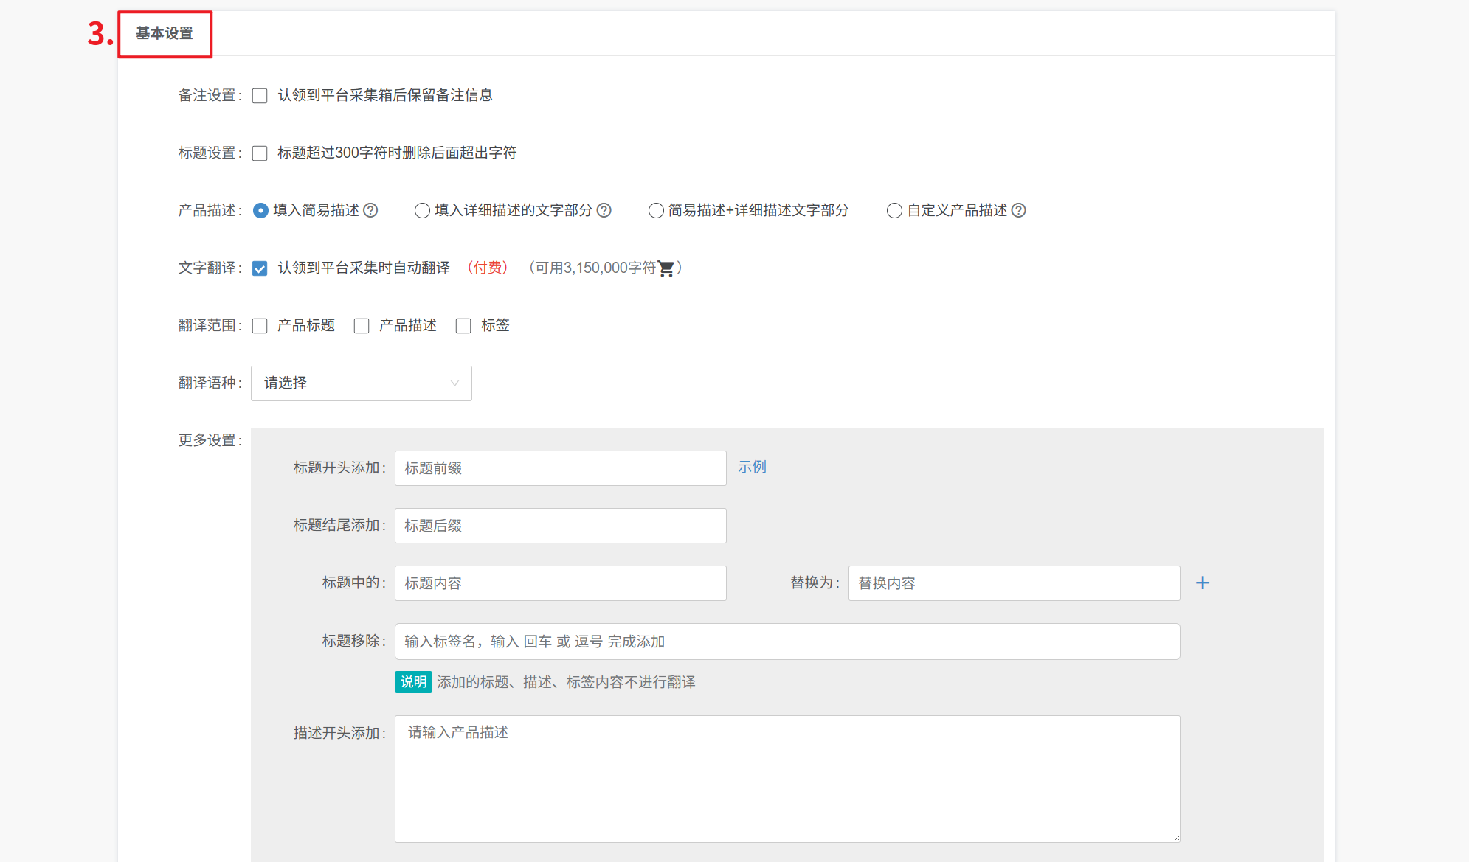The image size is (1469, 862).
Task: Click help icon beside 填入简易描述
Action: [x=370, y=210]
